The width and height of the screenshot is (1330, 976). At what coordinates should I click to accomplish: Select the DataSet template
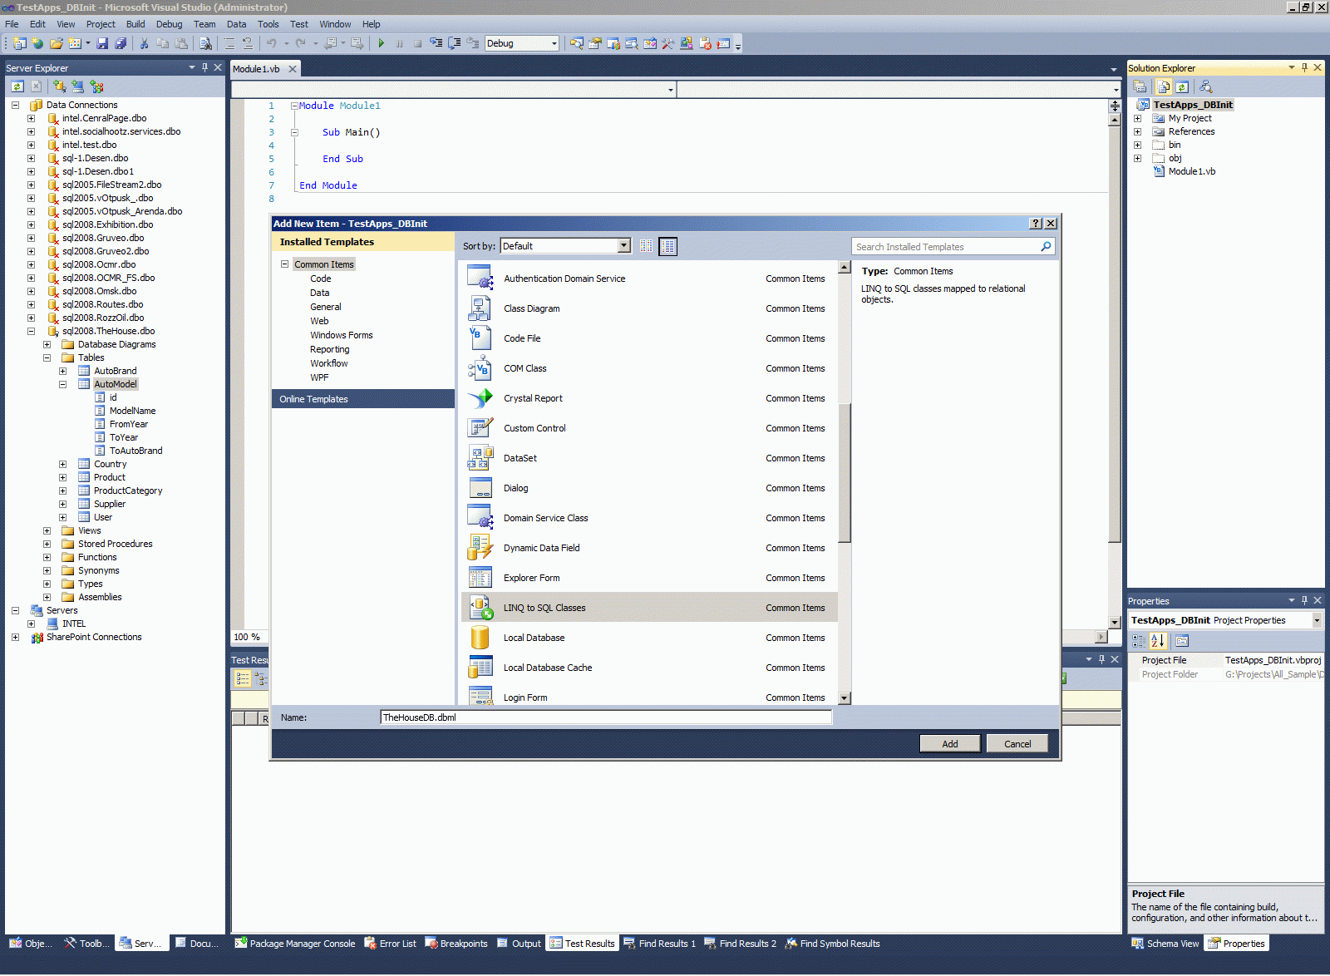pos(650,458)
